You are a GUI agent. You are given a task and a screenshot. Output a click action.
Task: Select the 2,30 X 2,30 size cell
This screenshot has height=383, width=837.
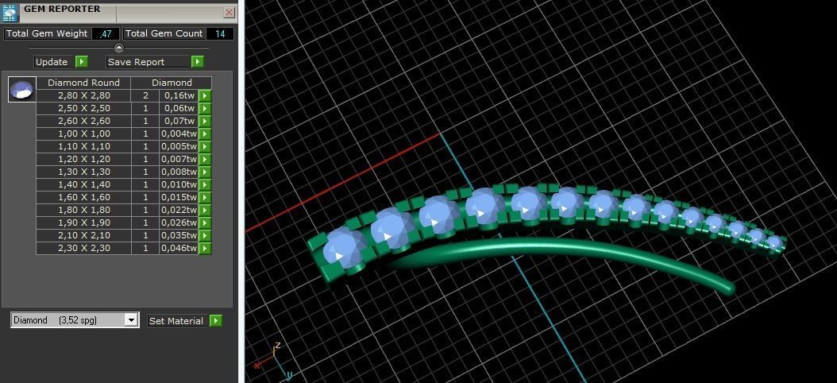click(x=84, y=249)
